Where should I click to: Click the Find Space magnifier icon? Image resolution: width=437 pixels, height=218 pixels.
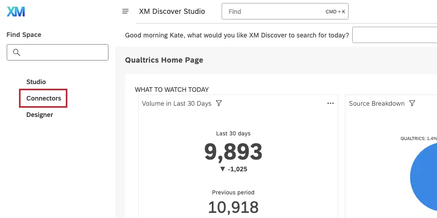click(x=16, y=52)
